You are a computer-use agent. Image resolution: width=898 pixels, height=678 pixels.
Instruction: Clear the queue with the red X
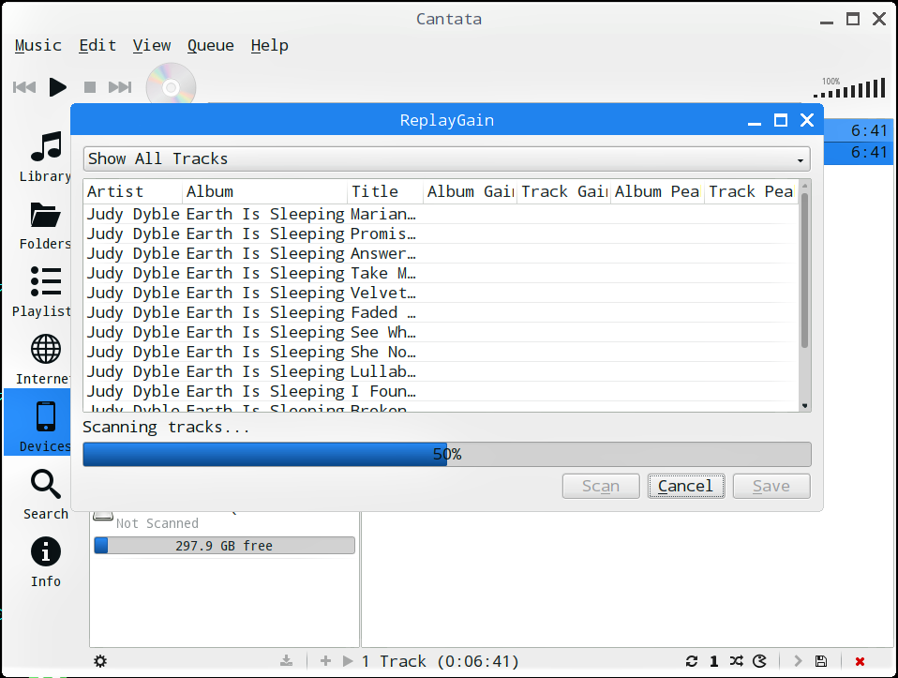pos(860,661)
